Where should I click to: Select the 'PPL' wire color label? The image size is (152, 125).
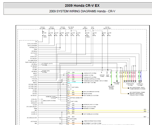tap(73, 74)
